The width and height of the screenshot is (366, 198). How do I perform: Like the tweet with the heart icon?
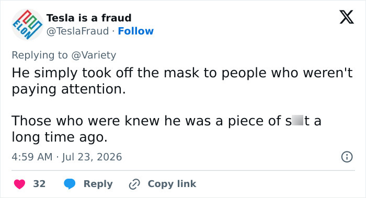[20, 184]
